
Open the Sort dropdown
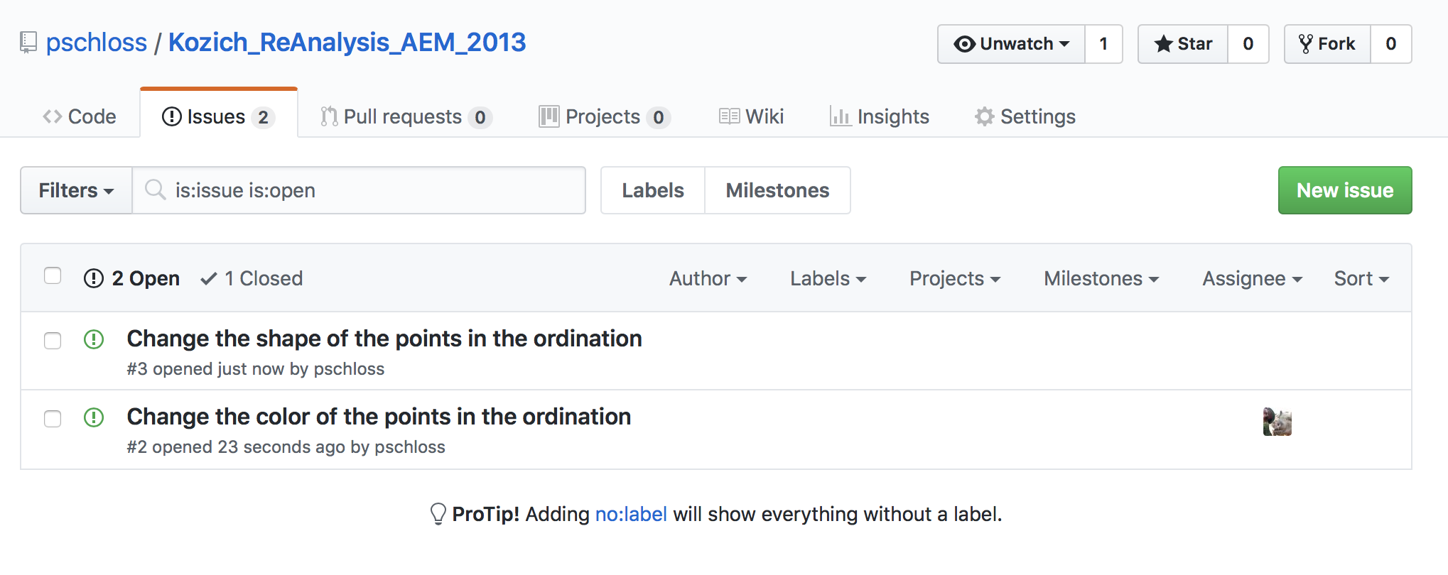[x=1361, y=278]
